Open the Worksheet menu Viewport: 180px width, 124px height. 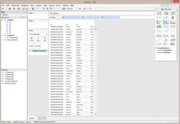click(15, 5)
